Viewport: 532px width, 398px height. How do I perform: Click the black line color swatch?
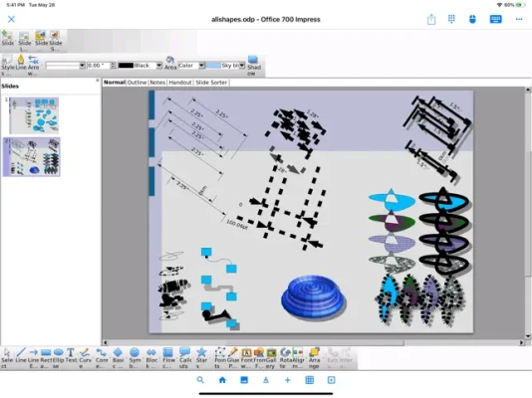(126, 66)
